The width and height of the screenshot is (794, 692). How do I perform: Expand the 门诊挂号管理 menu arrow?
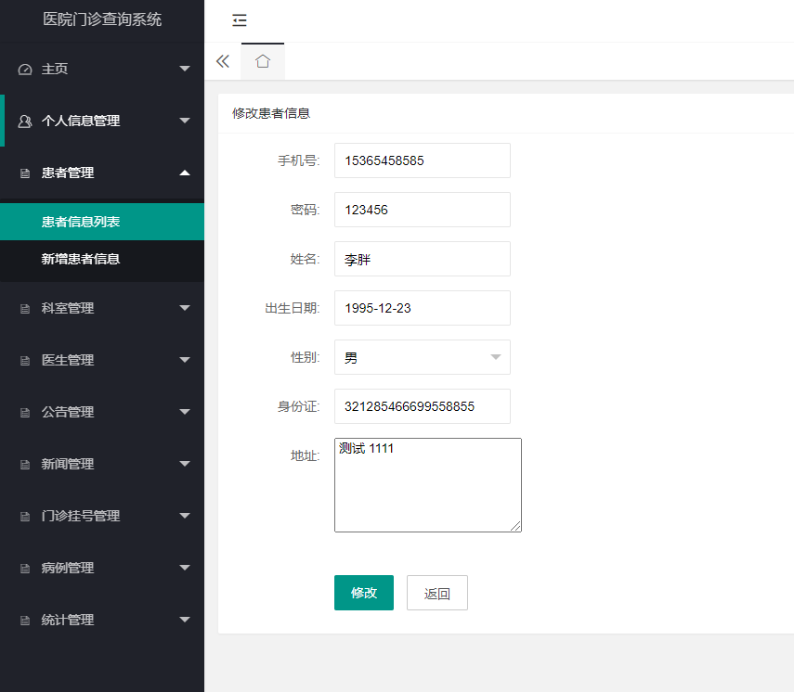coord(185,516)
